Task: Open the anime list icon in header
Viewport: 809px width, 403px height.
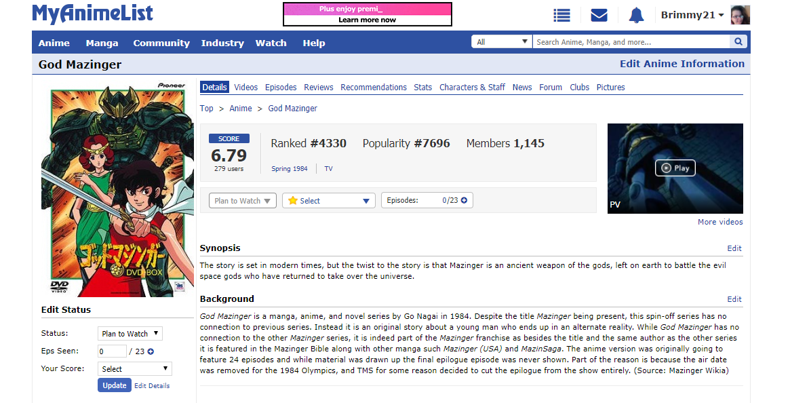Action: coord(561,16)
